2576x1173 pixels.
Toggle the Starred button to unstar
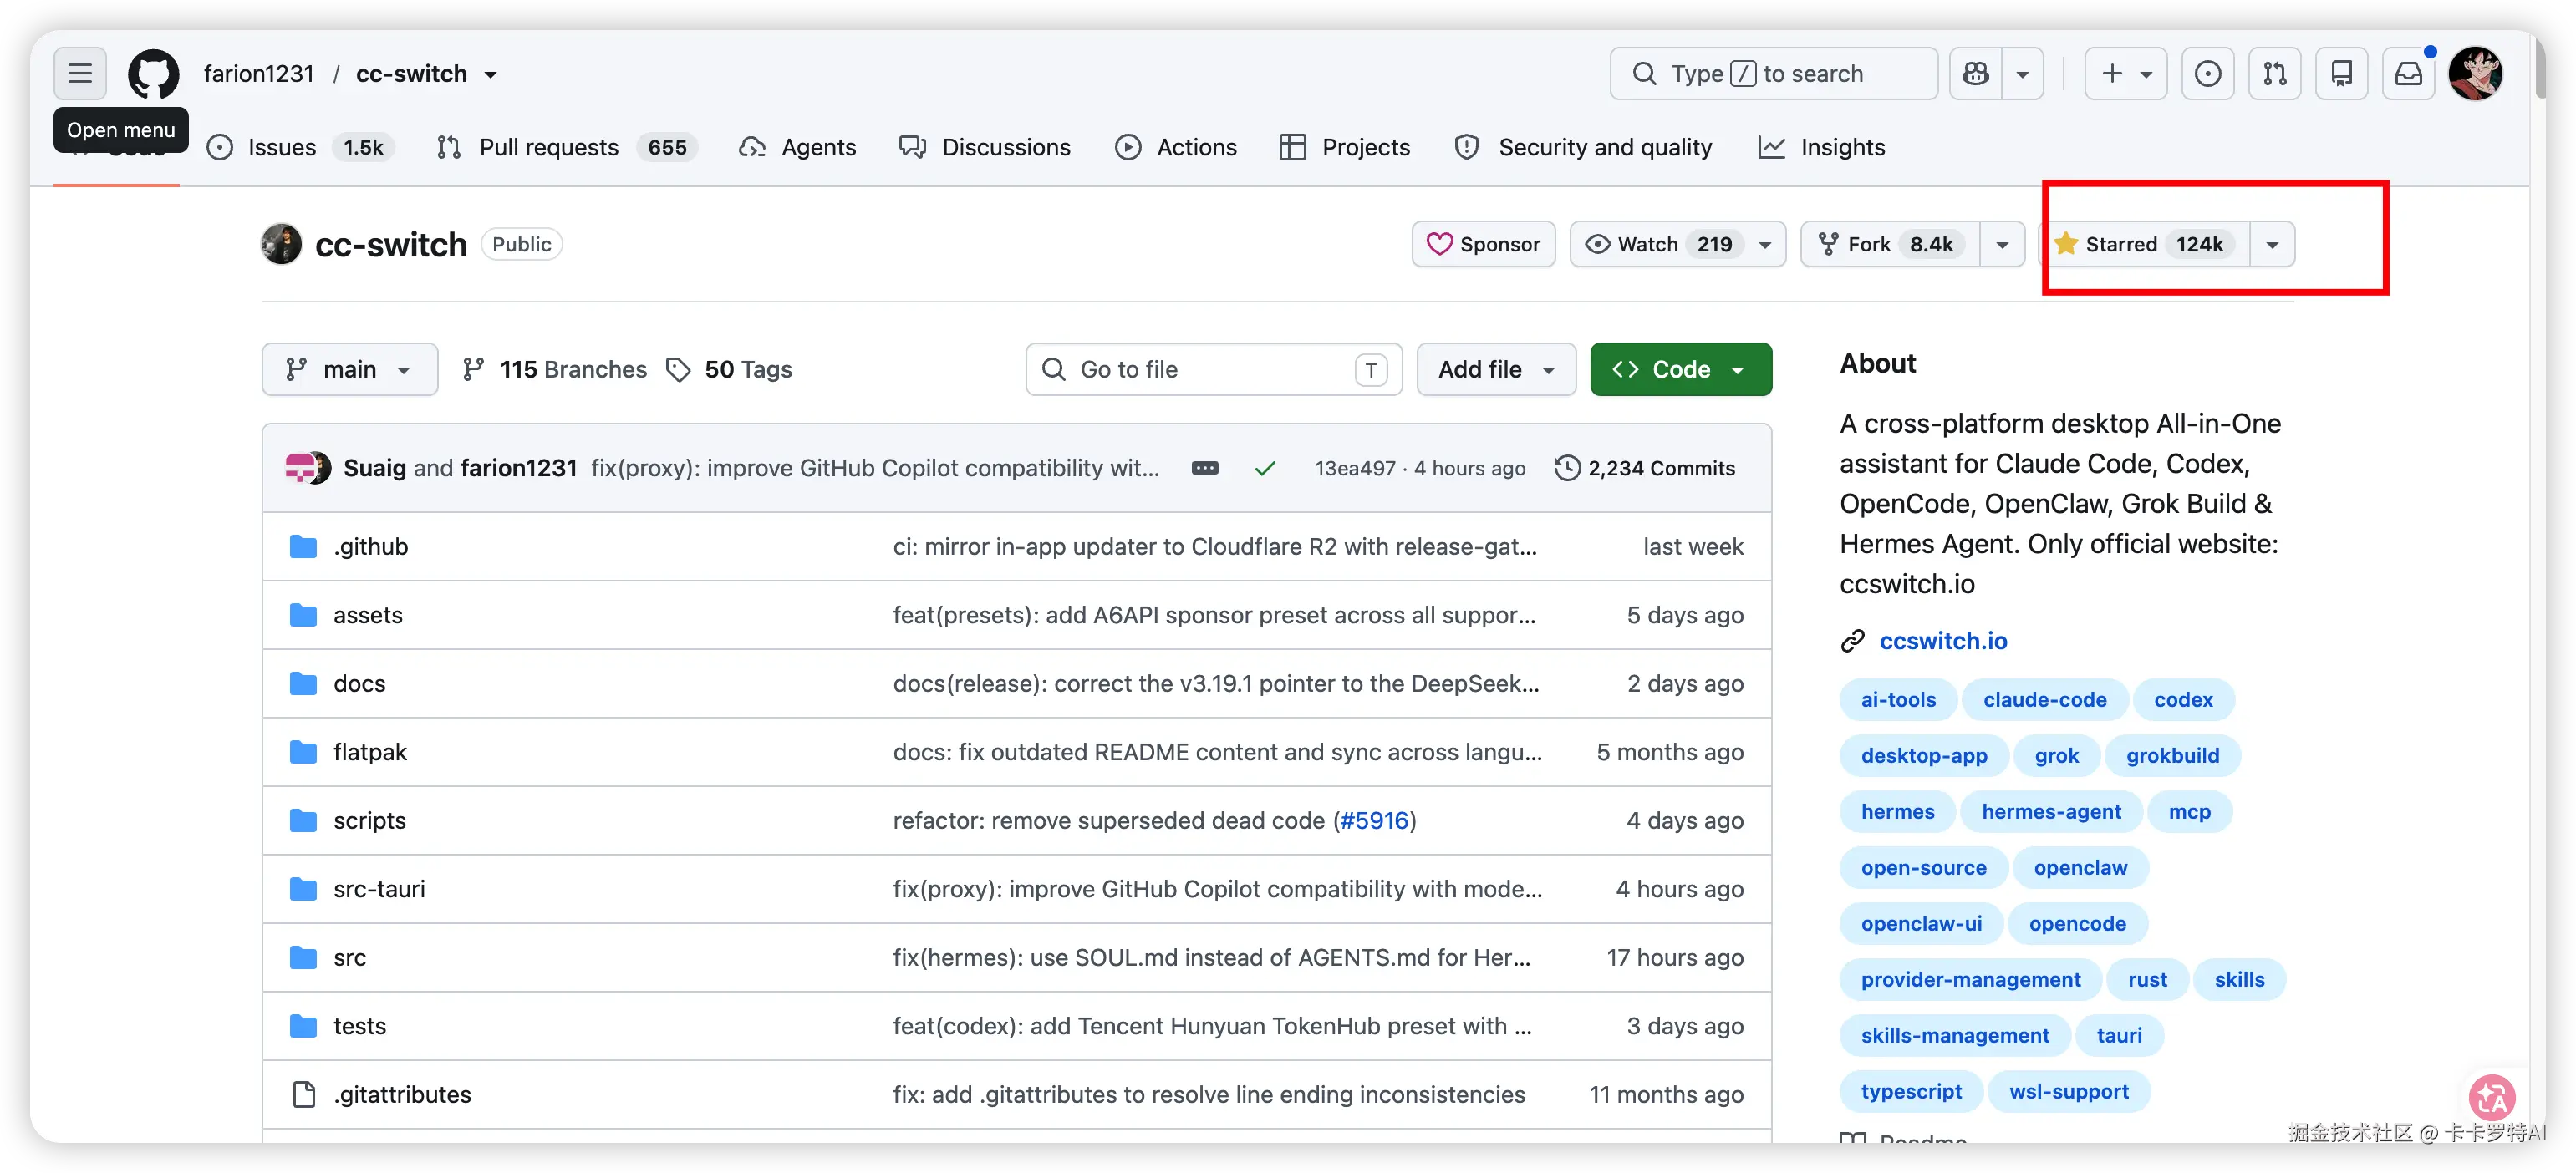pos(2144,244)
